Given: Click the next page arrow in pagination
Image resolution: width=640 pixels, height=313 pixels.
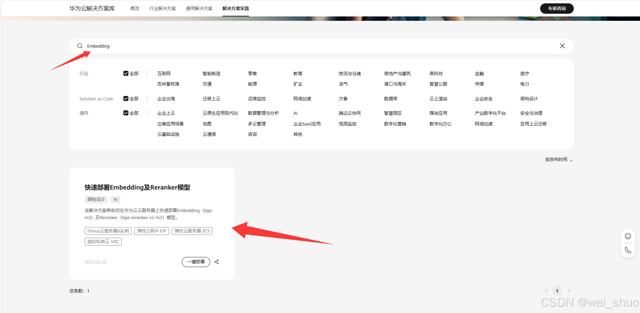Looking at the screenshot, I should point(569,291).
